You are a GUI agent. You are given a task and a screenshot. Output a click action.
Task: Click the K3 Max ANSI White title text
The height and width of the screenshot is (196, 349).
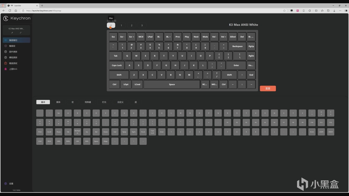[243, 25]
